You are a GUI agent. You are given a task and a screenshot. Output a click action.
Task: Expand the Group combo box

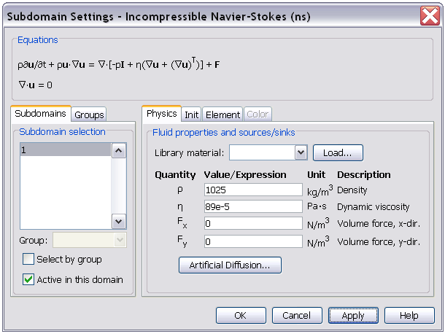pyautogui.click(x=120, y=240)
